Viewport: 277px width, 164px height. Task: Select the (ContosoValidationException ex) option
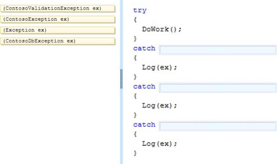pyautogui.click(x=58, y=9)
